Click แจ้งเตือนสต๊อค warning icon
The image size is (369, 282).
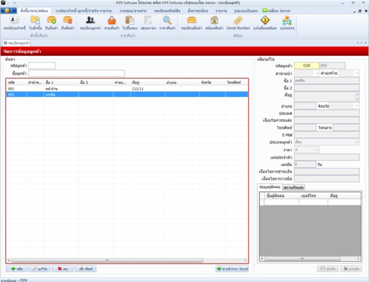[x=265, y=23]
